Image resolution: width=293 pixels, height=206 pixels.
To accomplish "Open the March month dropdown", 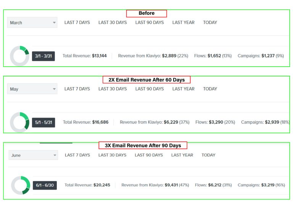I will [32, 23].
